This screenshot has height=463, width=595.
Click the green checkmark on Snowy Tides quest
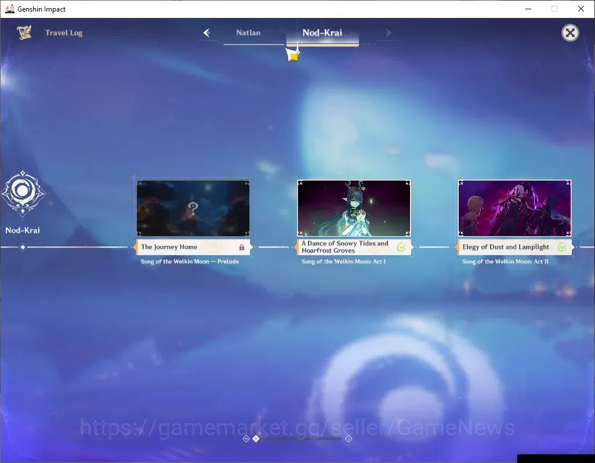(x=401, y=247)
